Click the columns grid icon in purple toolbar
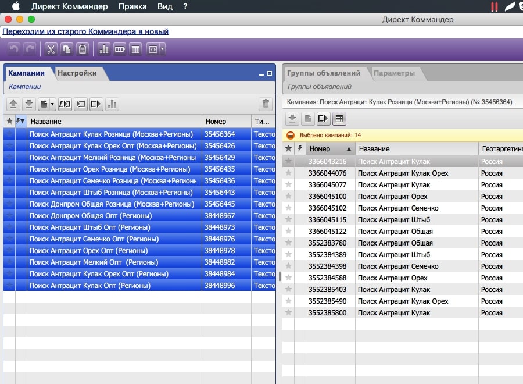This screenshot has height=384, width=523. (135, 49)
